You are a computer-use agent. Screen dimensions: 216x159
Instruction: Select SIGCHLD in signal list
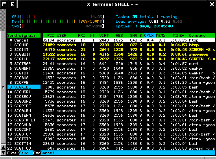click(24, 125)
